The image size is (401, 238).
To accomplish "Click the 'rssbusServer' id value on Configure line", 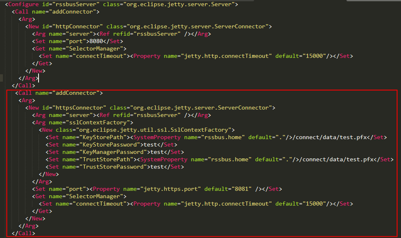I will [x=76, y=4].
